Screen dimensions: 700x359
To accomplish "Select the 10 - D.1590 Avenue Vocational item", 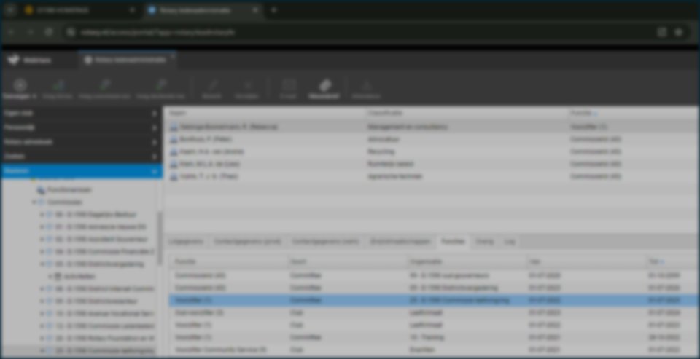I will point(105,314).
